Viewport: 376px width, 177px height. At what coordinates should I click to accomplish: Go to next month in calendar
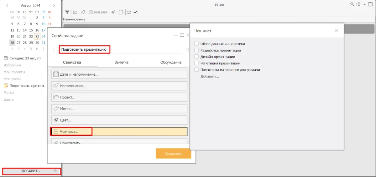pos(54,5)
